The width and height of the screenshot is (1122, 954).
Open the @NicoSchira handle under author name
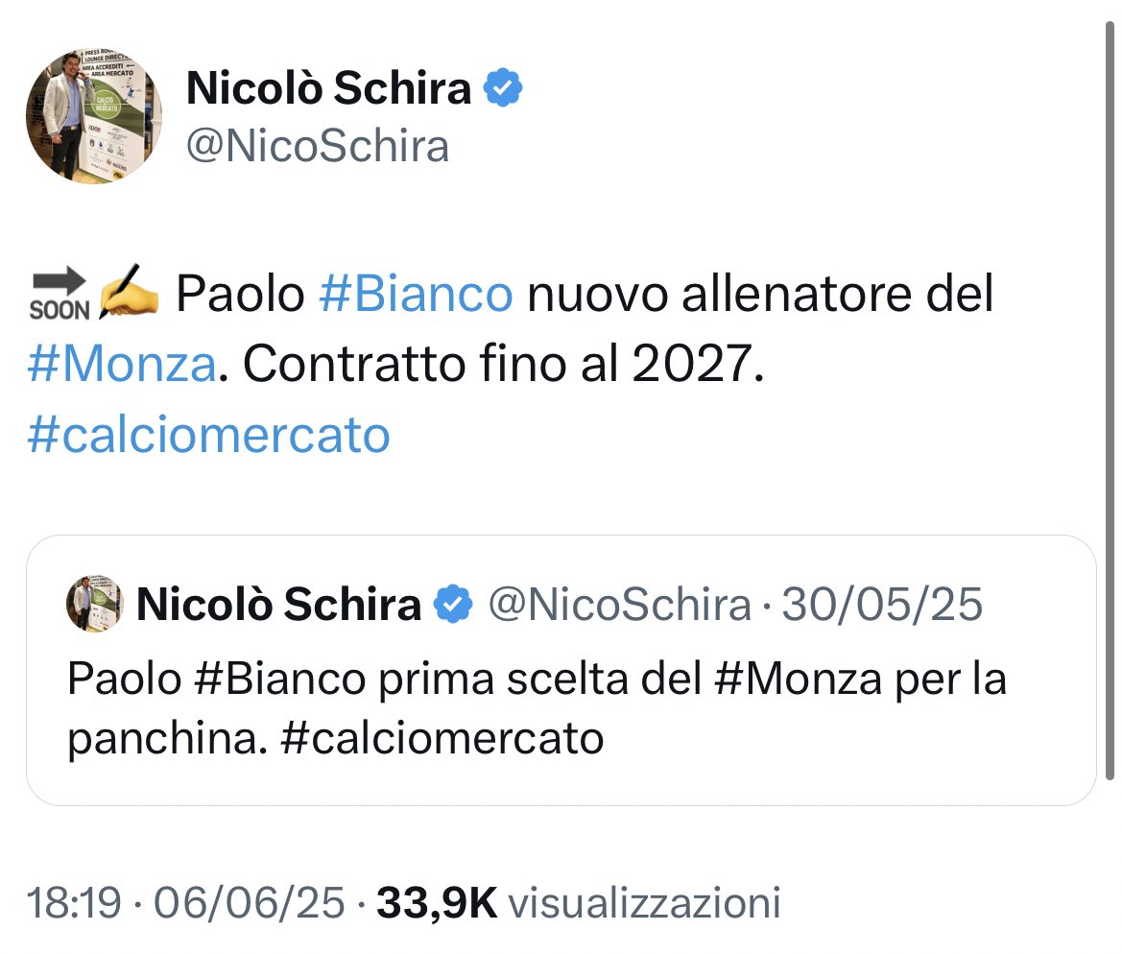(x=318, y=146)
